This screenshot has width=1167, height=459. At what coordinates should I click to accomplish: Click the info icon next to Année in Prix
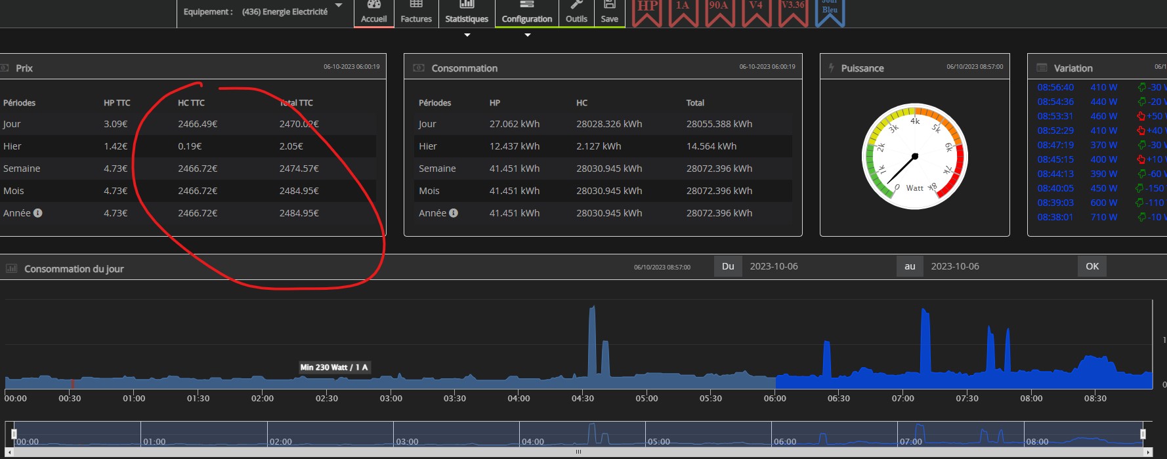[x=38, y=213]
